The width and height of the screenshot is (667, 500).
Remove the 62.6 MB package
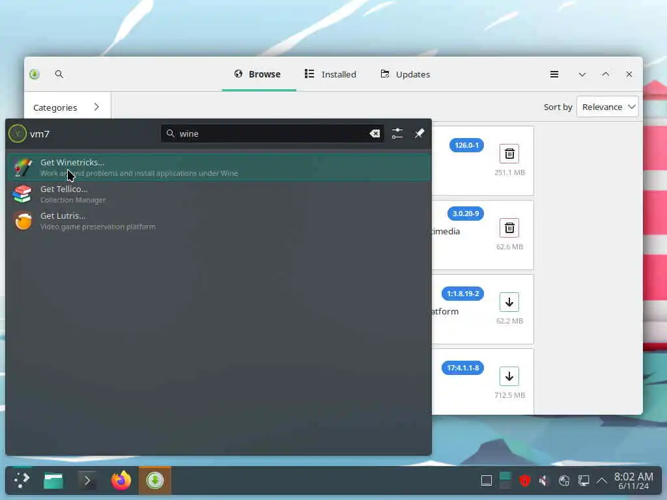point(509,228)
